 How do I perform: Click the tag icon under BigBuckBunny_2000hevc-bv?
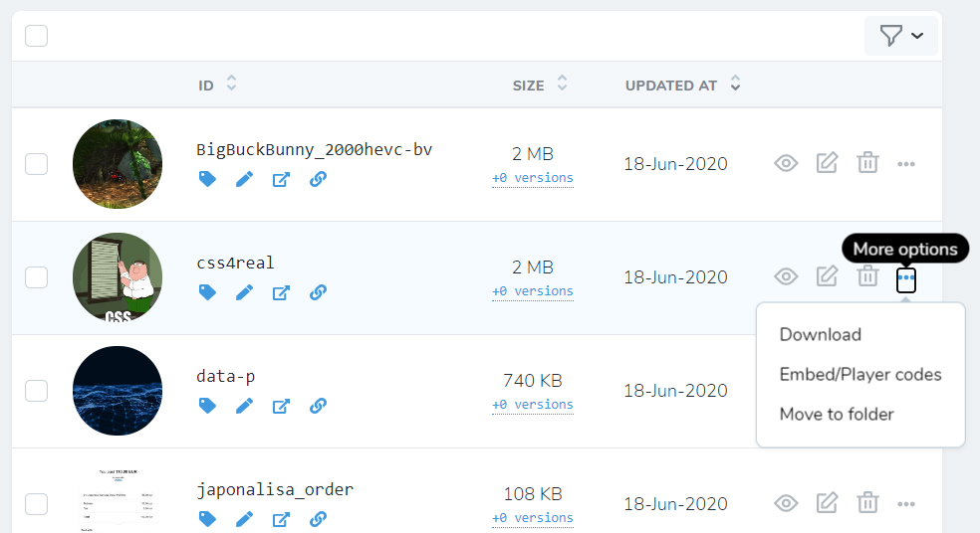207,180
